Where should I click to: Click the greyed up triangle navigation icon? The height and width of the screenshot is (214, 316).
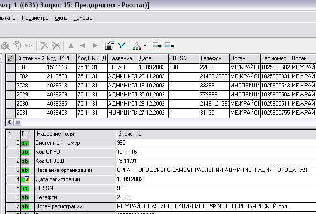71,46
